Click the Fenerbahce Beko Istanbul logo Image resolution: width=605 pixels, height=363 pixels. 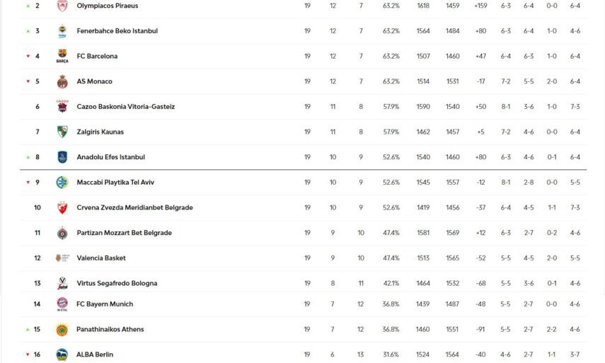click(x=62, y=31)
